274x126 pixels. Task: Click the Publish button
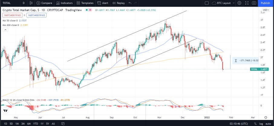pyautogui.click(x=265, y=3)
